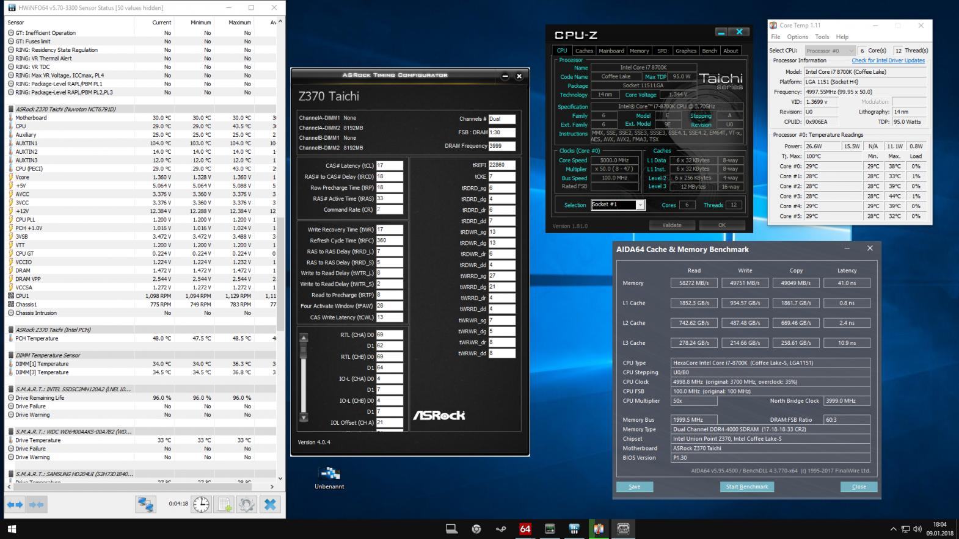Minimize CPU-Z with its blue minimize icon
Image resolution: width=959 pixels, height=539 pixels.
pos(721,32)
